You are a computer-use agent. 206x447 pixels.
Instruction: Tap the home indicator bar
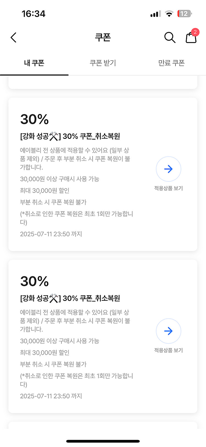[103, 441]
